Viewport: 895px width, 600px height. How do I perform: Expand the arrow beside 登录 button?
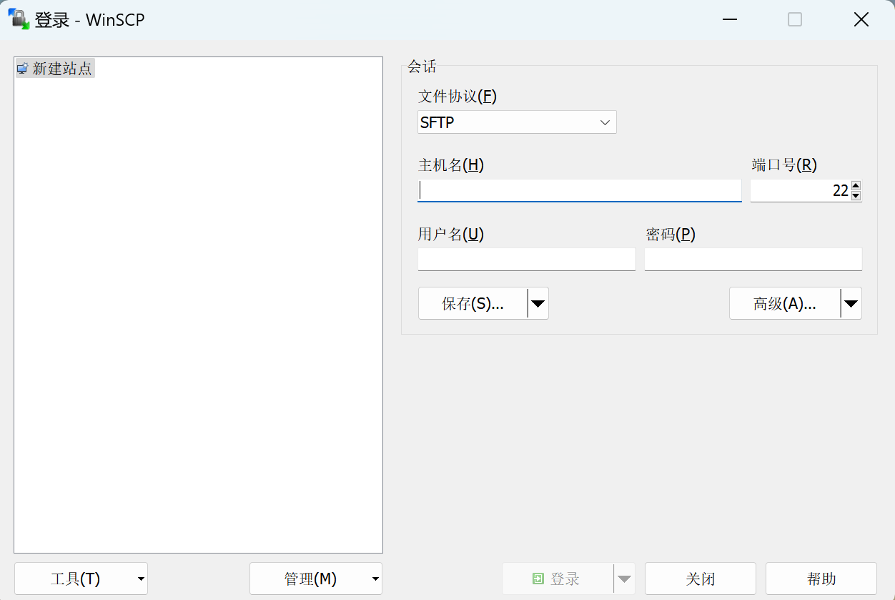[625, 579]
